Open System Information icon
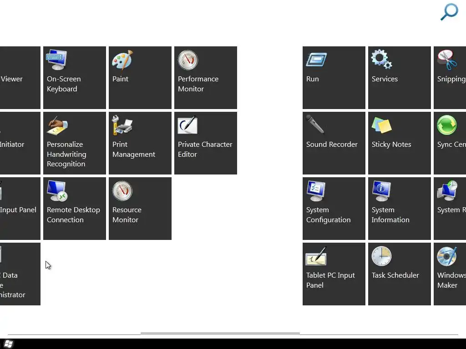The width and height of the screenshot is (466, 349). pos(382,191)
